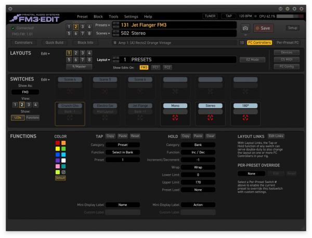Open the Preset menu

82,17
